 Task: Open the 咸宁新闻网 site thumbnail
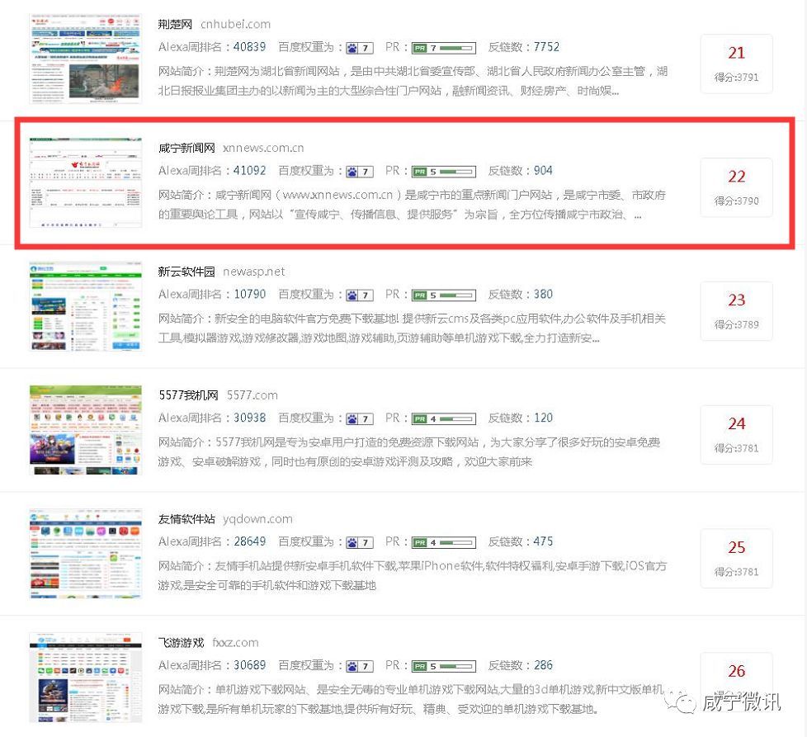86,182
